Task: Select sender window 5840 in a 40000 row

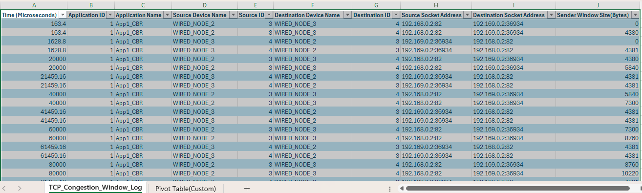Action: (x=598, y=94)
